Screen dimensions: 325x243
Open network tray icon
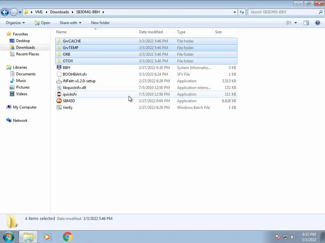(x=285, y=237)
